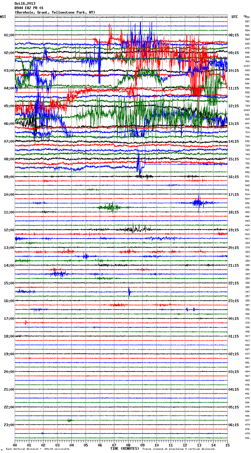Select the 07:00 MST time label
Image resolution: width=251 pixels, height=453 pixels.
point(9,141)
